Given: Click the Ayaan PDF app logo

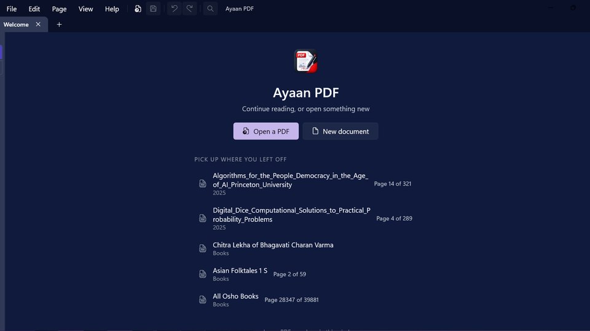Looking at the screenshot, I should coord(305,61).
